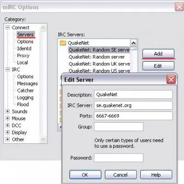184x184 pixels.
Task: Confirm Edit Server with OK
Action: pyautogui.click(x=86, y=175)
